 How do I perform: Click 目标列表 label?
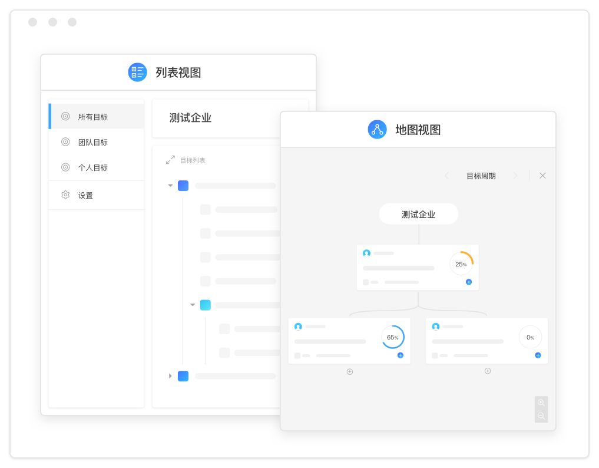[193, 160]
